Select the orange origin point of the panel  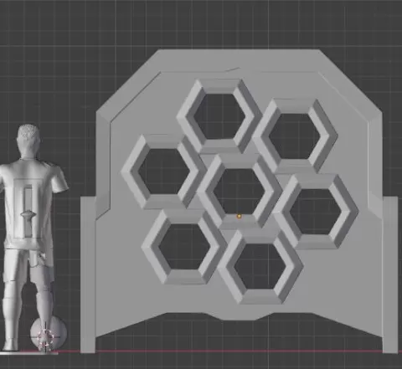click(239, 216)
